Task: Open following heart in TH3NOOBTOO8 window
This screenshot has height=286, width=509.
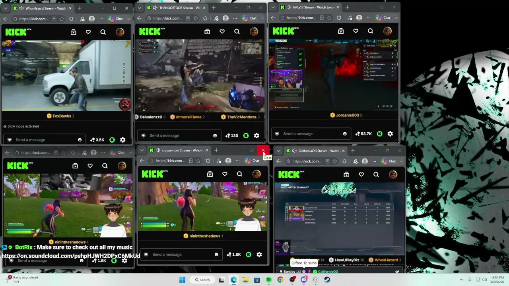Action: [x=222, y=32]
